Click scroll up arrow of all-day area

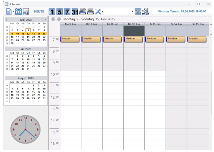pyautogui.click(x=211, y=24)
